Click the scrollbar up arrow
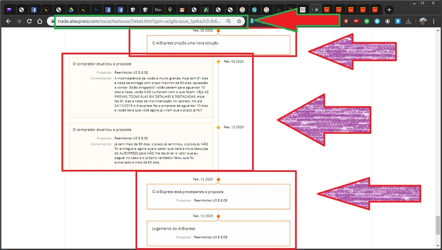Image resolution: width=442 pixels, height=250 pixels. coord(438,30)
